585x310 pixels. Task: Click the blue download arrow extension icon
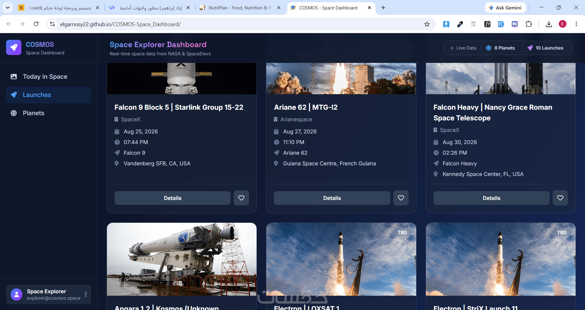coord(446,24)
